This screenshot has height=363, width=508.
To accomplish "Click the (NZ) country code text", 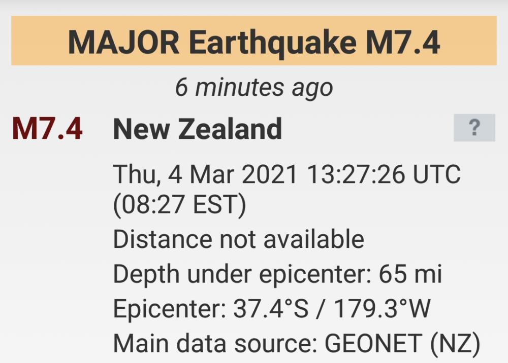I will pos(455,344).
